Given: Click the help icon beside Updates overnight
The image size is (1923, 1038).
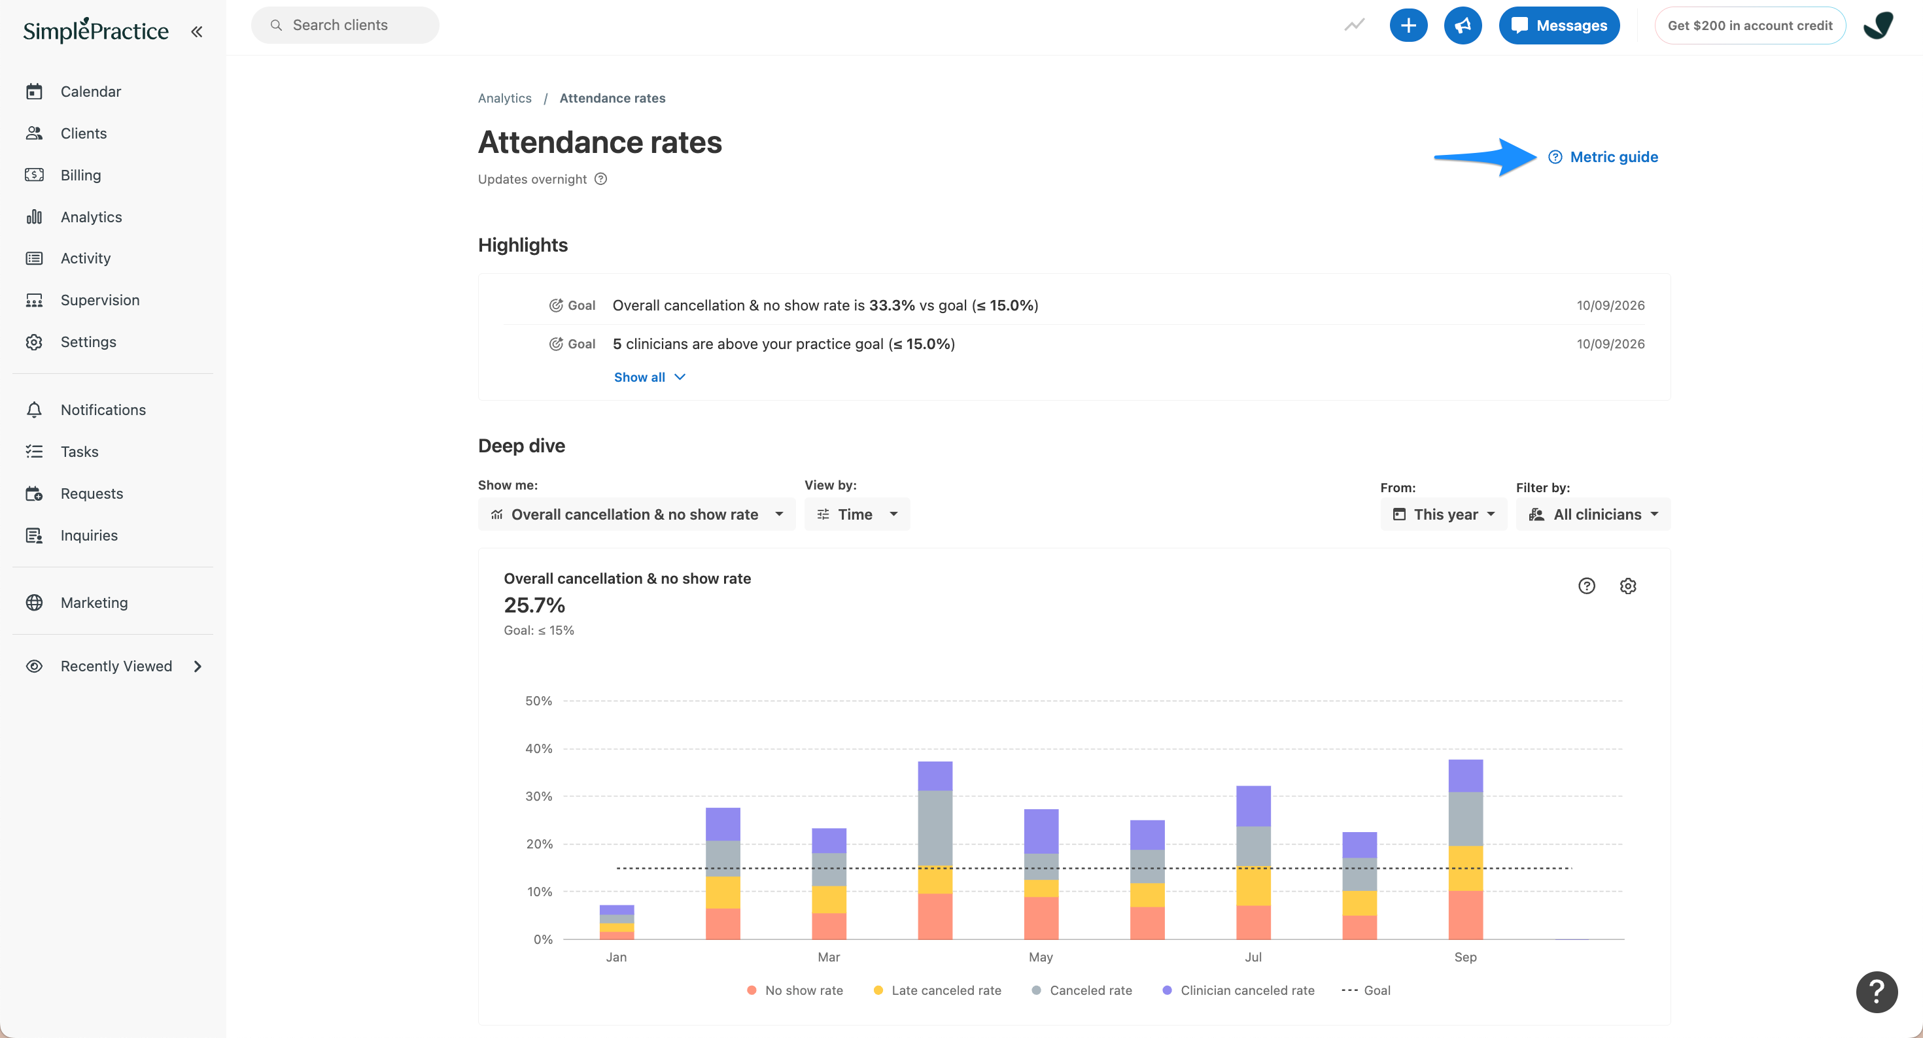Looking at the screenshot, I should 600,179.
